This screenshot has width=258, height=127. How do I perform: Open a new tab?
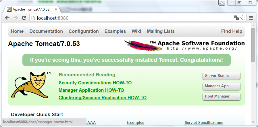[x=65, y=10]
